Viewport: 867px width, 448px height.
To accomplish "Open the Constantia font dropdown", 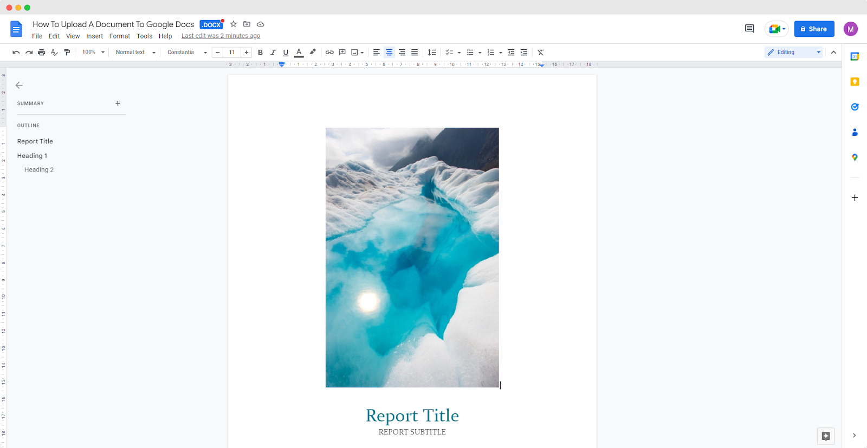I will click(187, 52).
